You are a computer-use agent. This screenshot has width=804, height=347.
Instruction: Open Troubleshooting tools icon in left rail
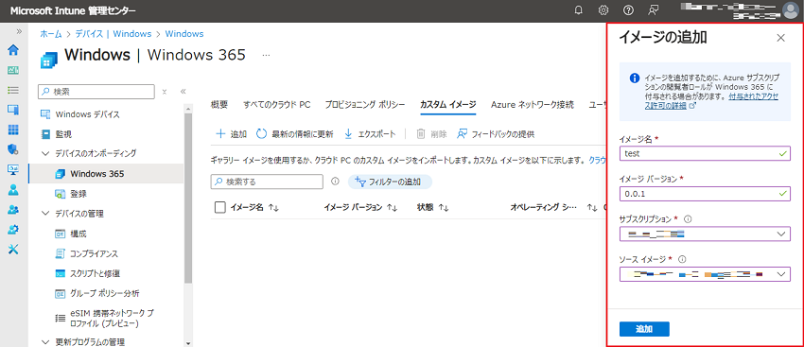coord(13,249)
